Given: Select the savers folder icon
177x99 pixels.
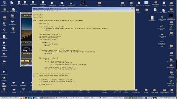Looking at the screenshot, I should 100,4.
